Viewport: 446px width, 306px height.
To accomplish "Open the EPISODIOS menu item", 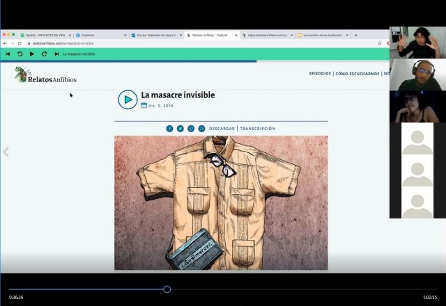I will pyautogui.click(x=320, y=73).
